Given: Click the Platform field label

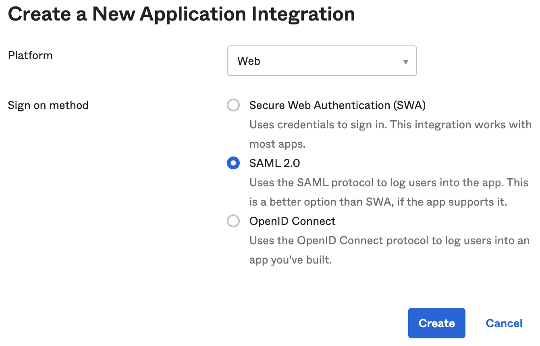Looking at the screenshot, I should tap(30, 55).
